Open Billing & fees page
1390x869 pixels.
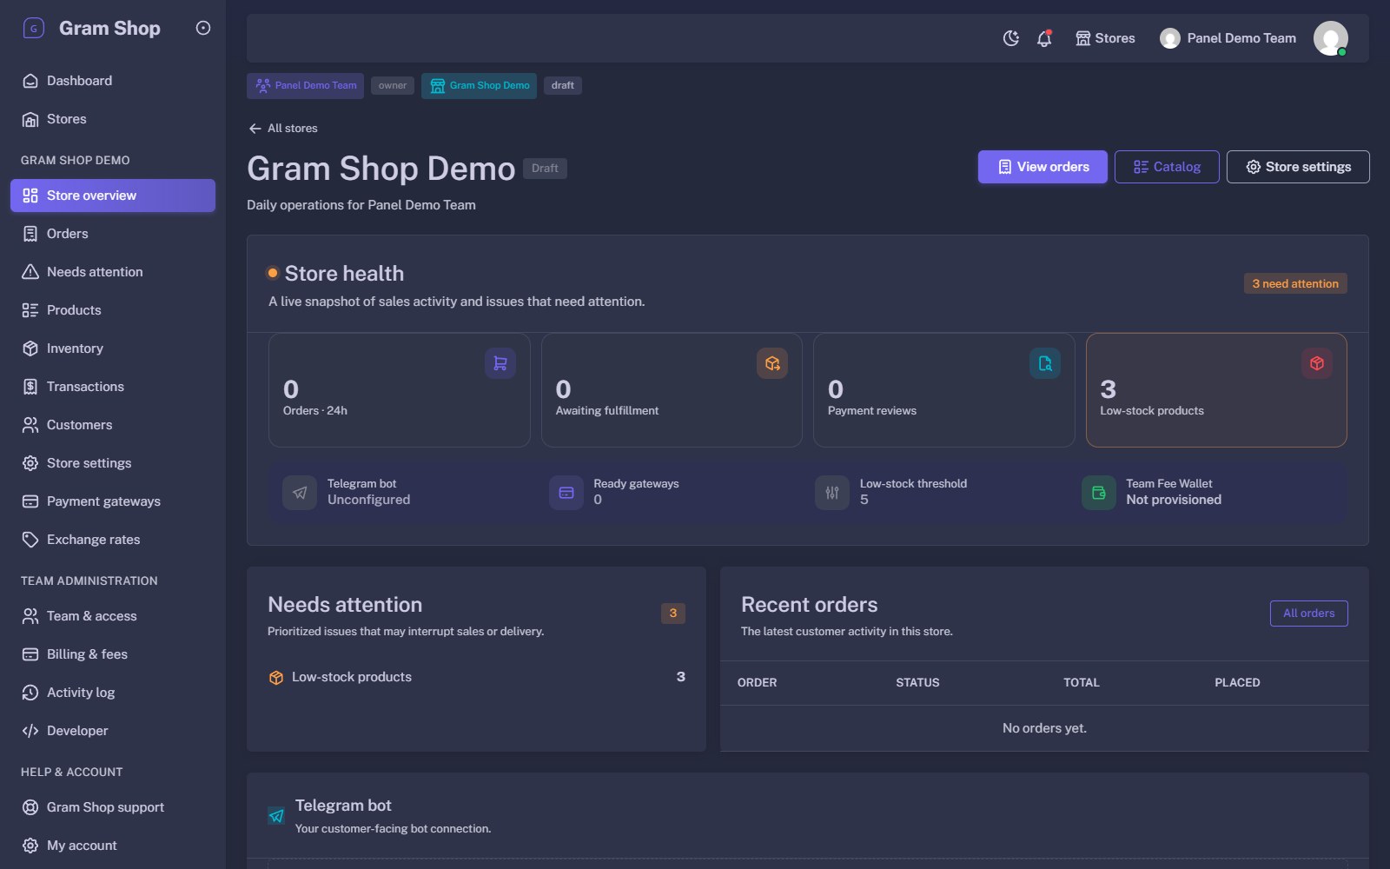(113, 654)
